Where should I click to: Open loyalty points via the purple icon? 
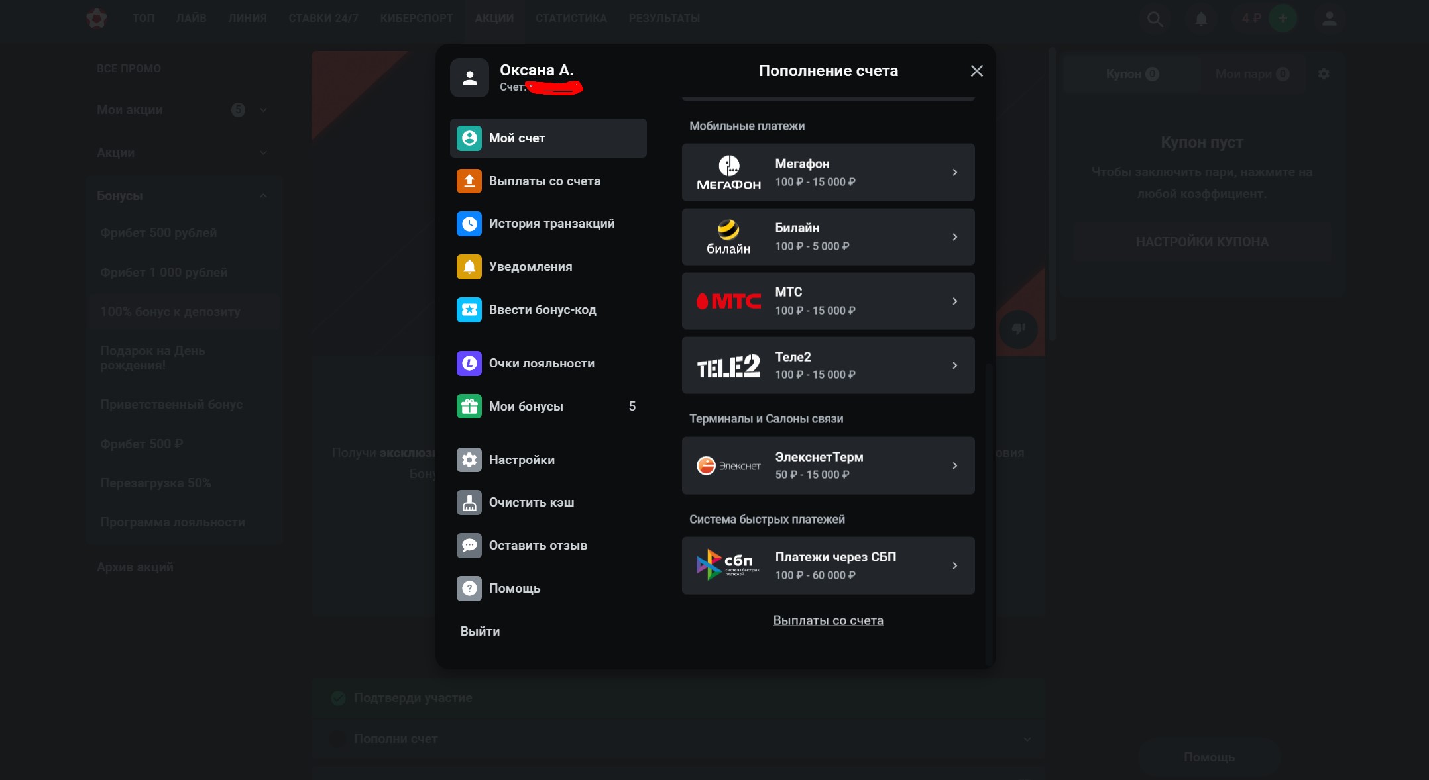pyautogui.click(x=469, y=363)
